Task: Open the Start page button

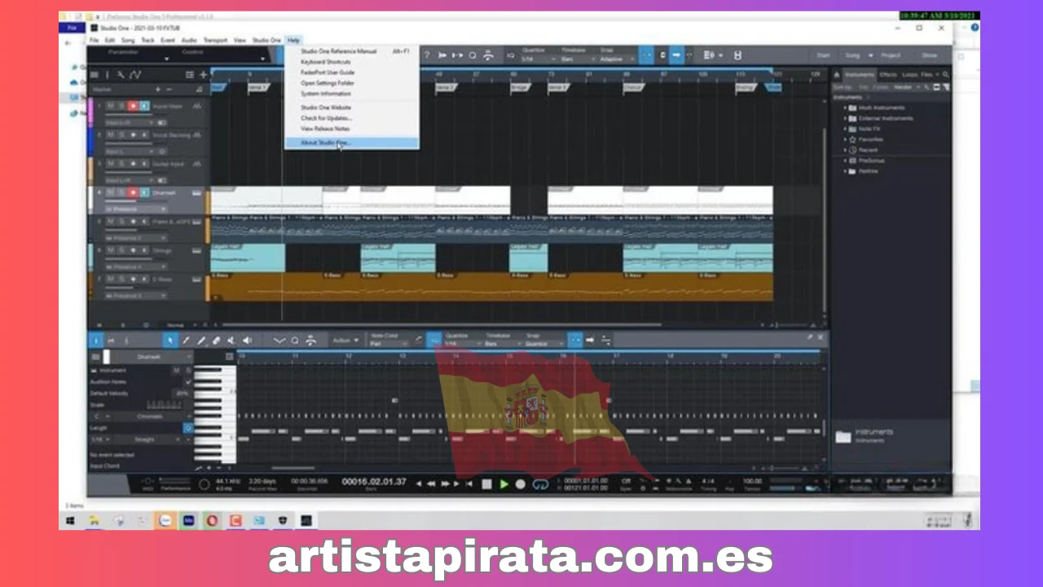Action: pos(823,55)
